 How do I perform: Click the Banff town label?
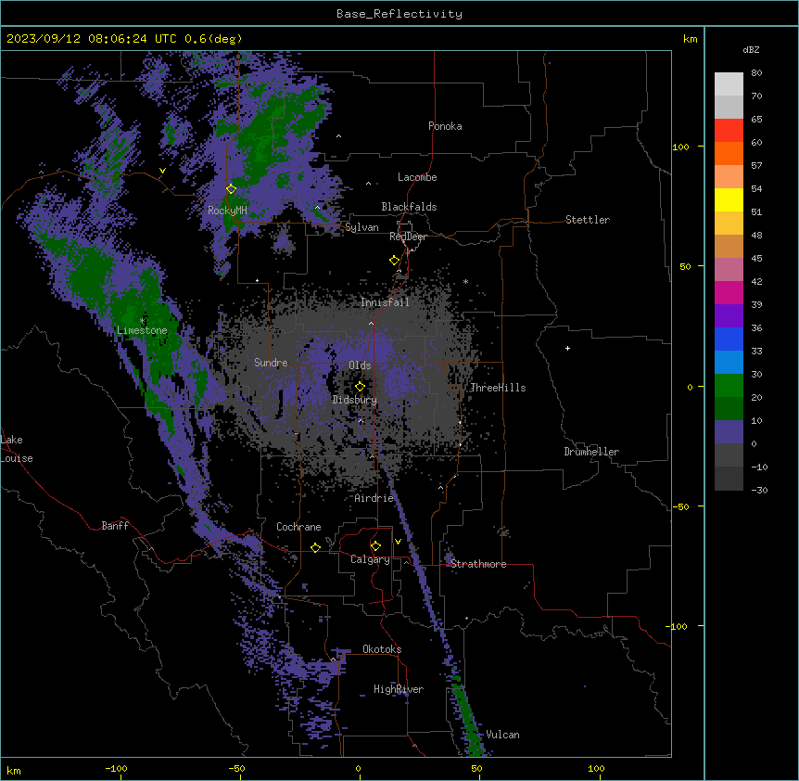115,526
